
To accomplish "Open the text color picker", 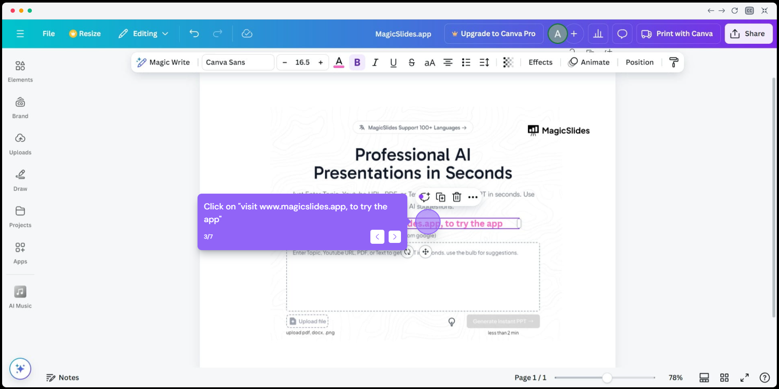I will [x=339, y=62].
